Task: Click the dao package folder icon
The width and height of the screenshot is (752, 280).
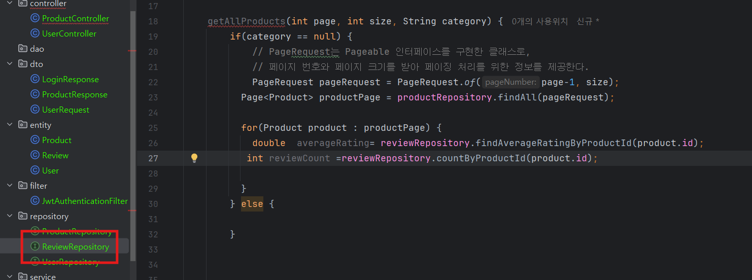Action: pos(22,49)
